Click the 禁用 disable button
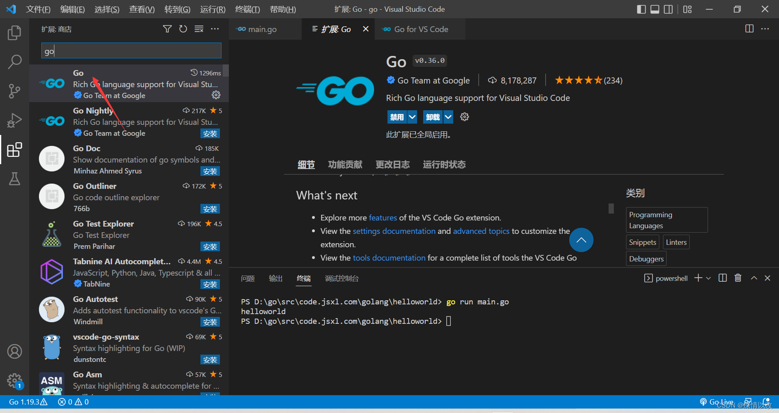Image resolution: width=779 pixels, height=413 pixels. click(397, 117)
